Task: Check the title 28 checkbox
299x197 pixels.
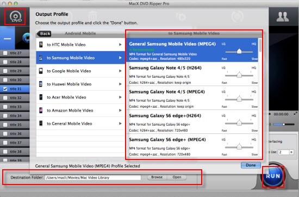Action: pyautogui.click(x=5, y=62)
